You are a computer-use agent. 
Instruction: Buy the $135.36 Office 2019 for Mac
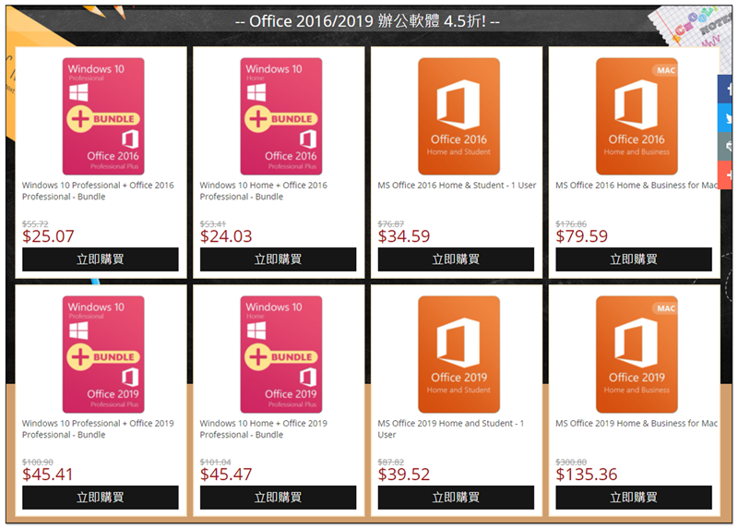(x=634, y=498)
